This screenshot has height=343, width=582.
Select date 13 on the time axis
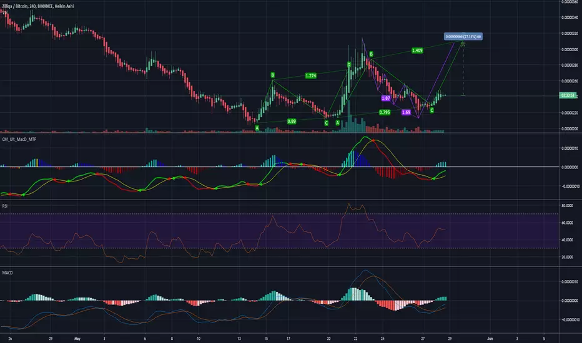click(239, 339)
